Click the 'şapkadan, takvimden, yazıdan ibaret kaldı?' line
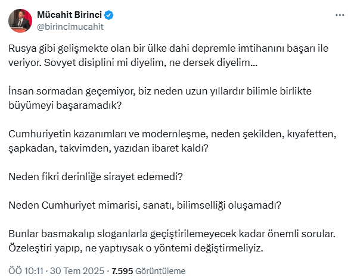The height and width of the screenshot is (280, 354). coord(108,148)
